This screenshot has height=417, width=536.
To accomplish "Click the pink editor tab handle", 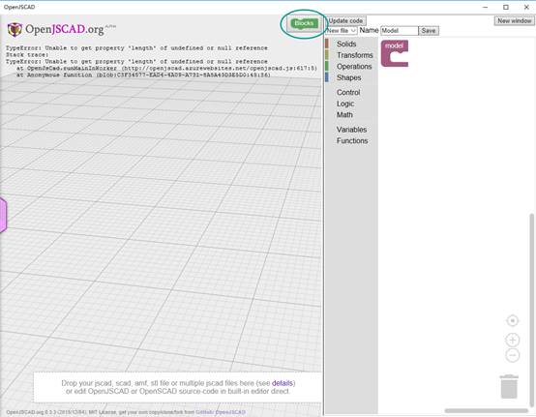I will (x=3, y=216).
